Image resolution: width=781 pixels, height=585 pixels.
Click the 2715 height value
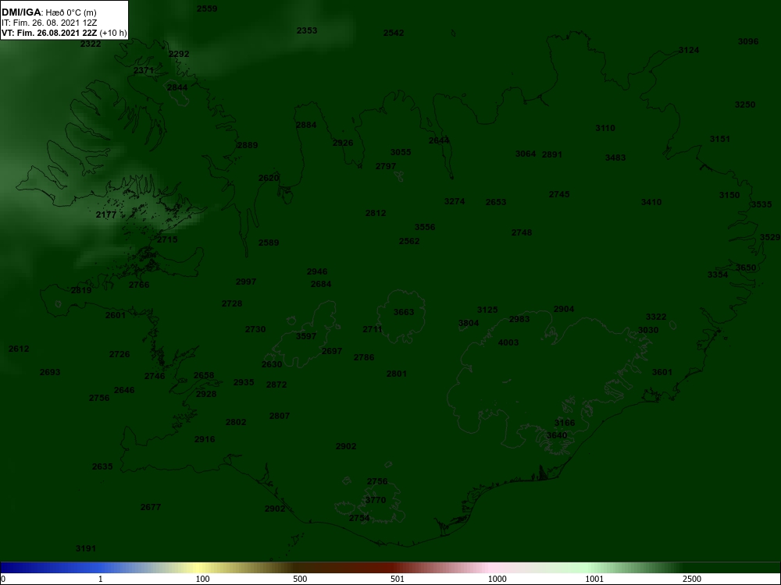coord(167,239)
